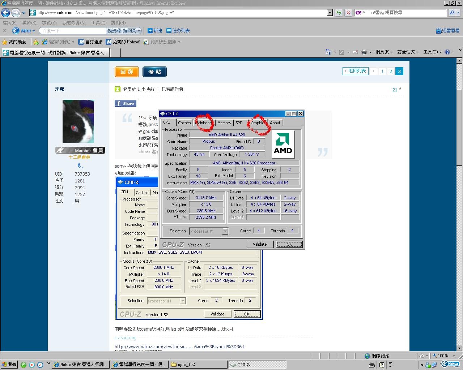Click the browser Forward arrow button
This screenshot has height=370, width=463.
(16, 13)
